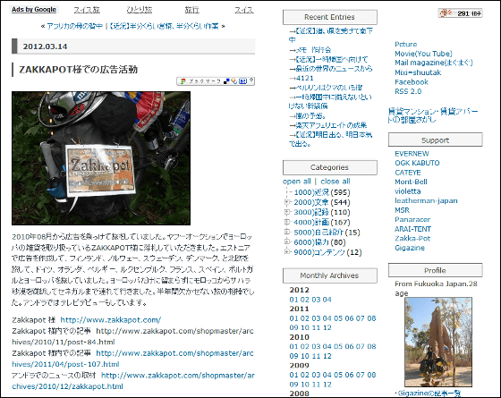Open the 4000)計画 category link
The width and height of the screenshot is (501, 398).
tap(311, 222)
